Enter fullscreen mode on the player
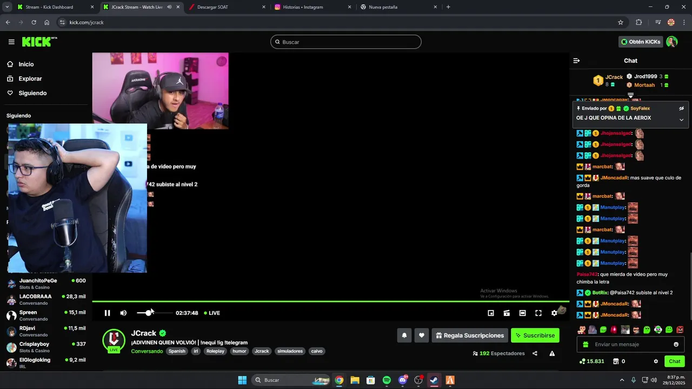Screen dimensions: 692x389 (x=538, y=313)
